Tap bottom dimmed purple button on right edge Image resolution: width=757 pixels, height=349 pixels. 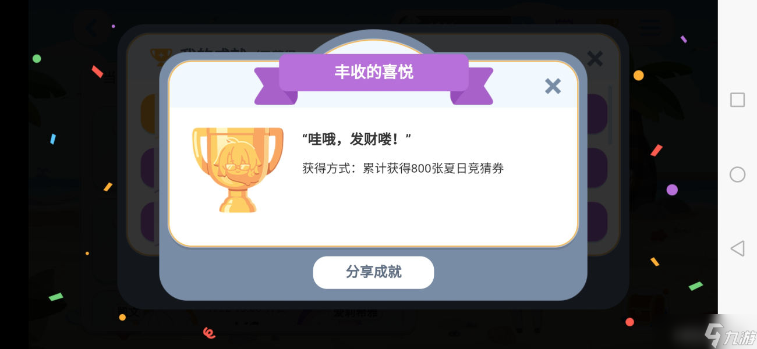tap(597, 222)
